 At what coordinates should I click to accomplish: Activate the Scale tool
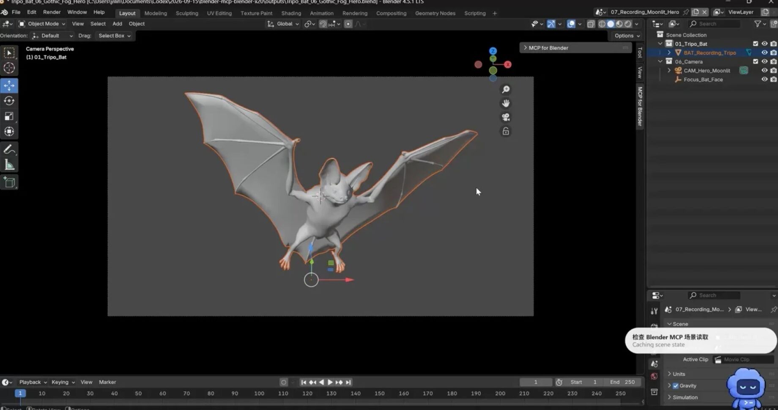9,116
